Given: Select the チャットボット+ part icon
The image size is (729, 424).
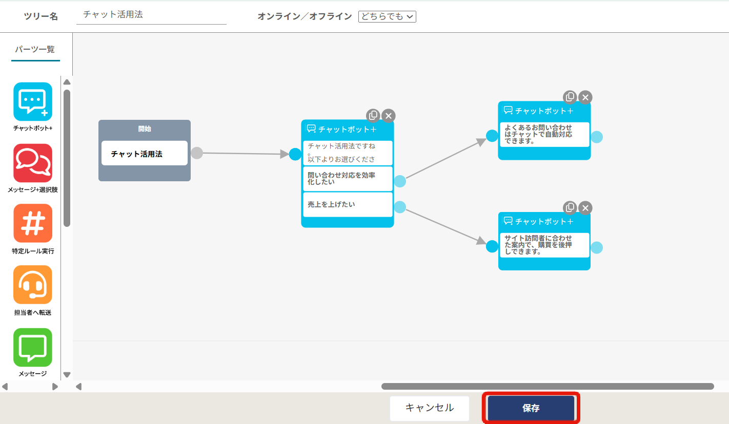Looking at the screenshot, I should tap(33, 102).
